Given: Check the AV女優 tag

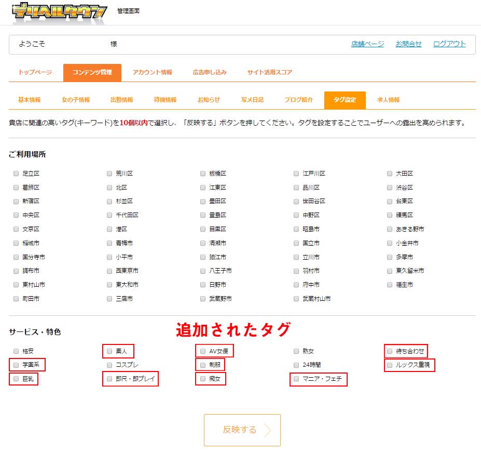Looking at the screenshot, I should point(202,351).
